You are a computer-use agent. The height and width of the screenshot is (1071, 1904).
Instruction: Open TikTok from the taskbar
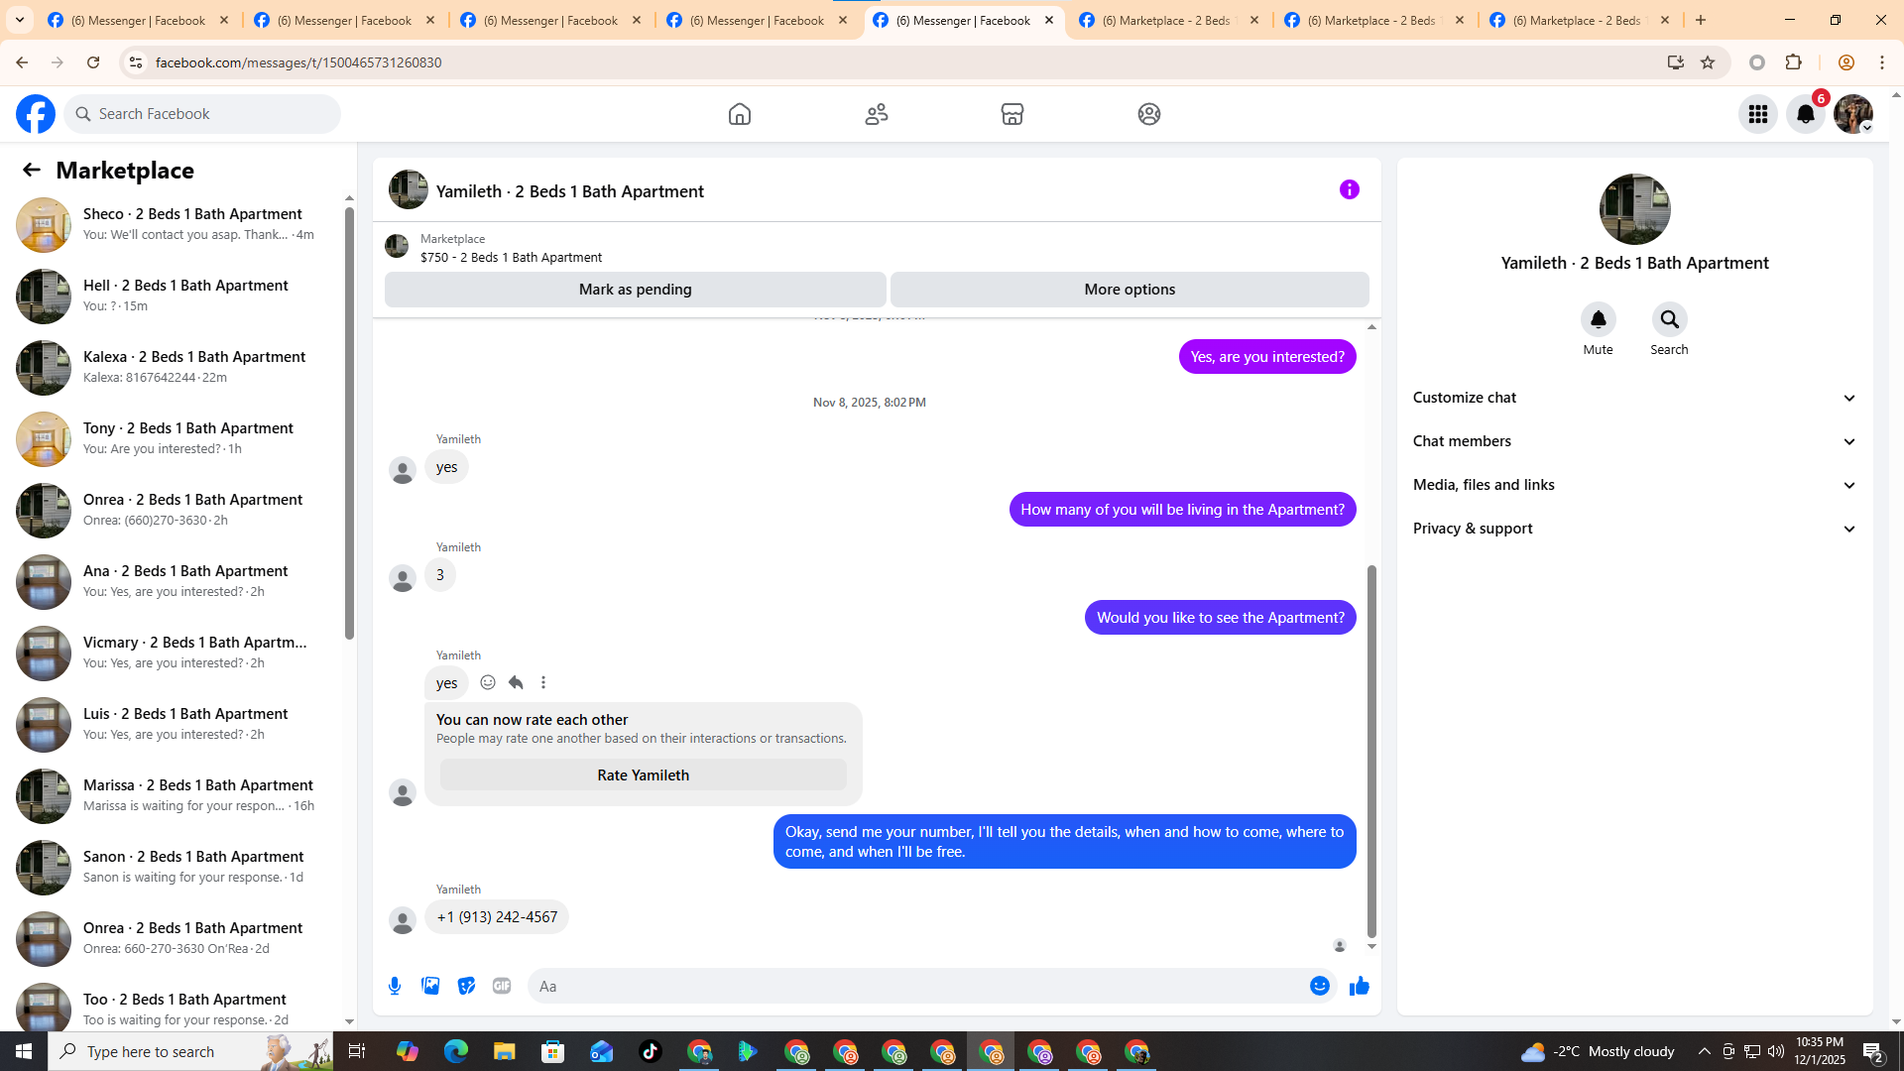point(651,1051)
